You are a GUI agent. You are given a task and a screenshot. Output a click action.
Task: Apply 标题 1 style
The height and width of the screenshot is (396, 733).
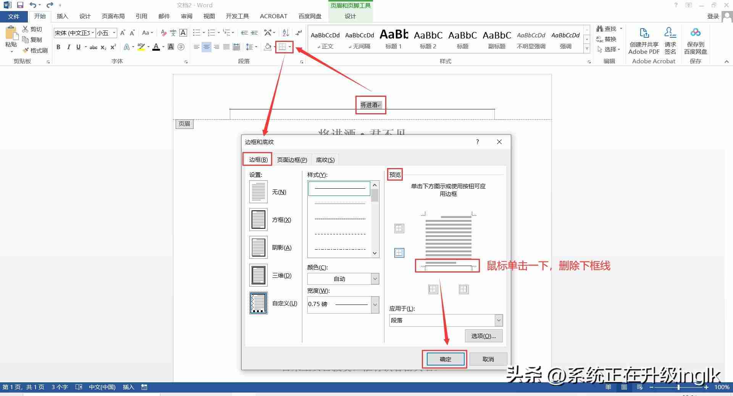[394, 39]
